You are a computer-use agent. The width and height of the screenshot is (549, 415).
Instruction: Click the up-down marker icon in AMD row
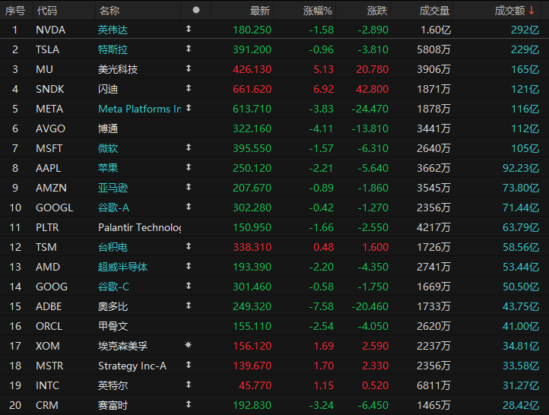pyautogui.click(x=189, y=266)
